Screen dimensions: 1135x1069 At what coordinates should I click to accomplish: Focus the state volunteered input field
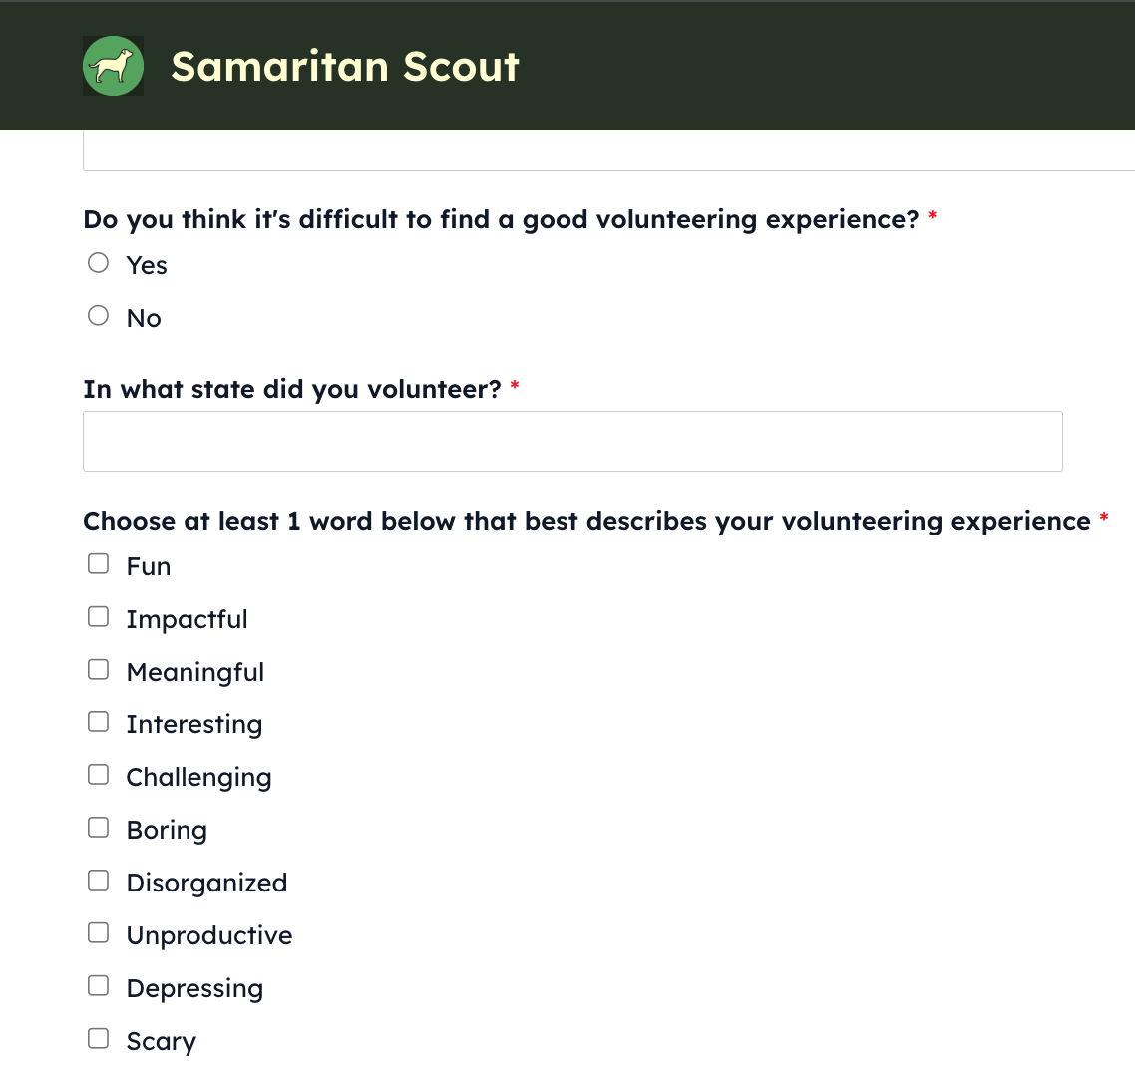[x=572, y=442]
